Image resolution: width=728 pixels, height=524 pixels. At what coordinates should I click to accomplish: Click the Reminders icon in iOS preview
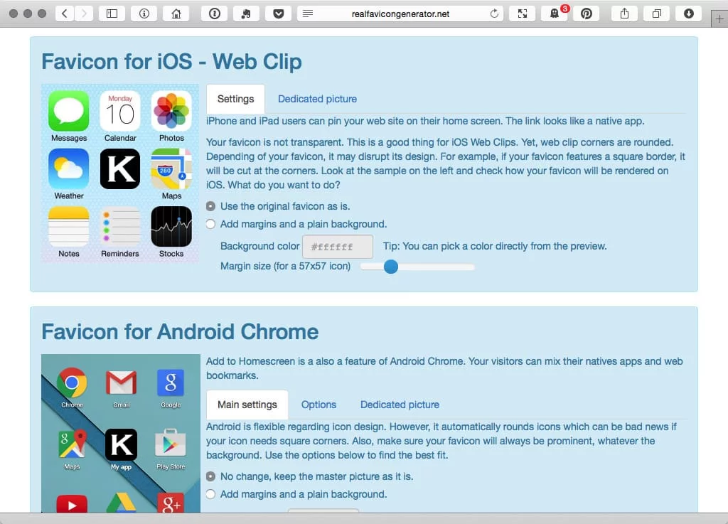coord(120,227)
